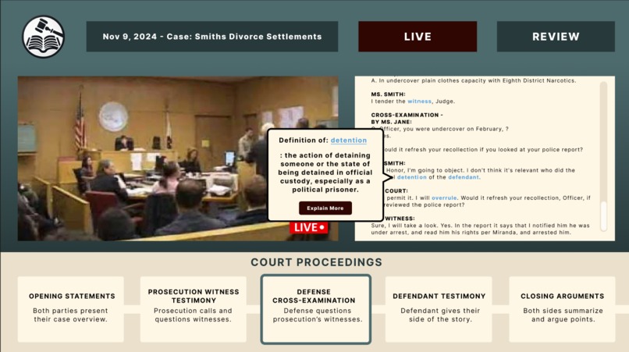The image size is (629, 352).
Task: Open the detention link in definition popup
Action: point(349,140)
